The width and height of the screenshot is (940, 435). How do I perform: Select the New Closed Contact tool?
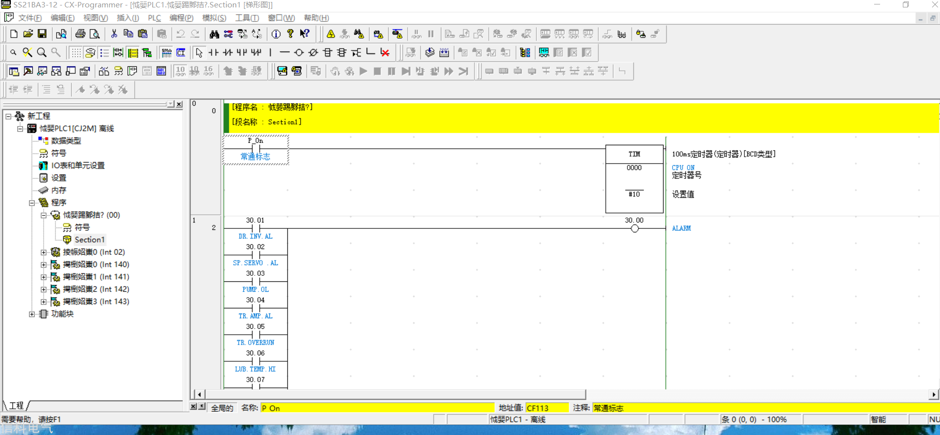[228, 52]
